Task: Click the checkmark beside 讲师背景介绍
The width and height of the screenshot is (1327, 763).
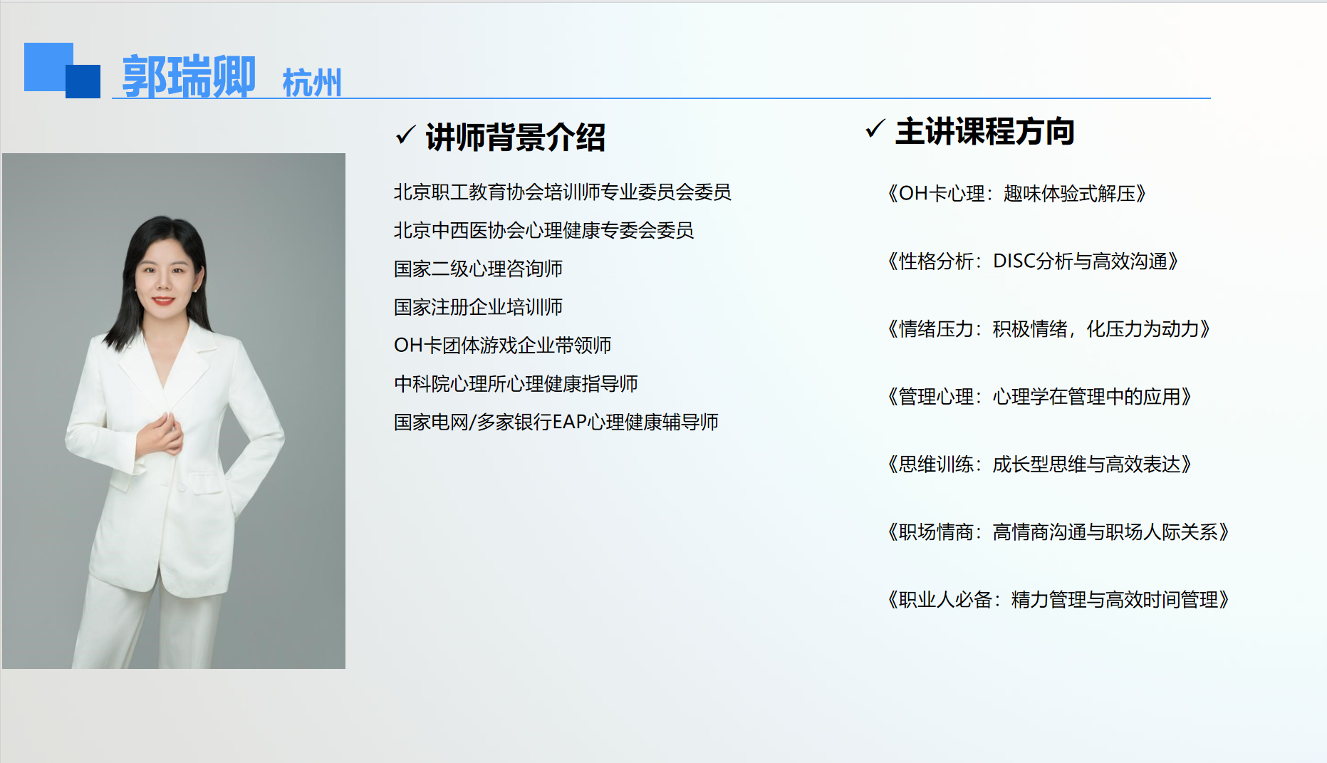Action: (x=405, y=134)
